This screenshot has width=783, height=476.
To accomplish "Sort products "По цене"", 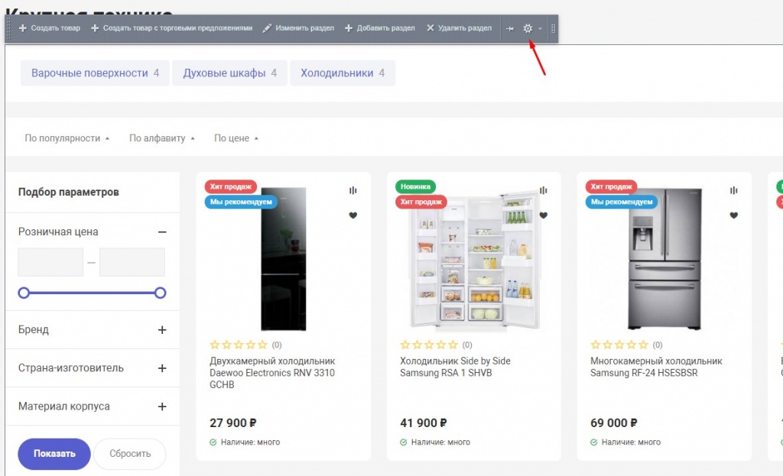I will pyautogui.click(x=236, y=138).
